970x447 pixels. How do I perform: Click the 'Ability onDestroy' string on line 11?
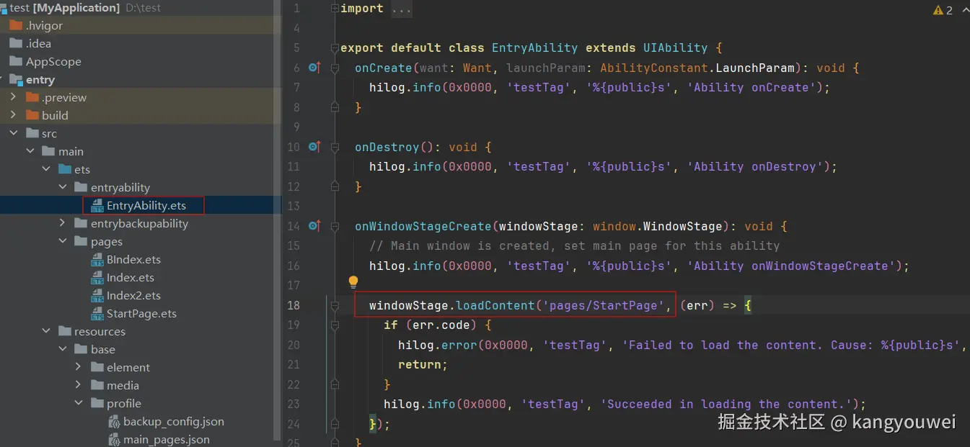tap(755, 166)
